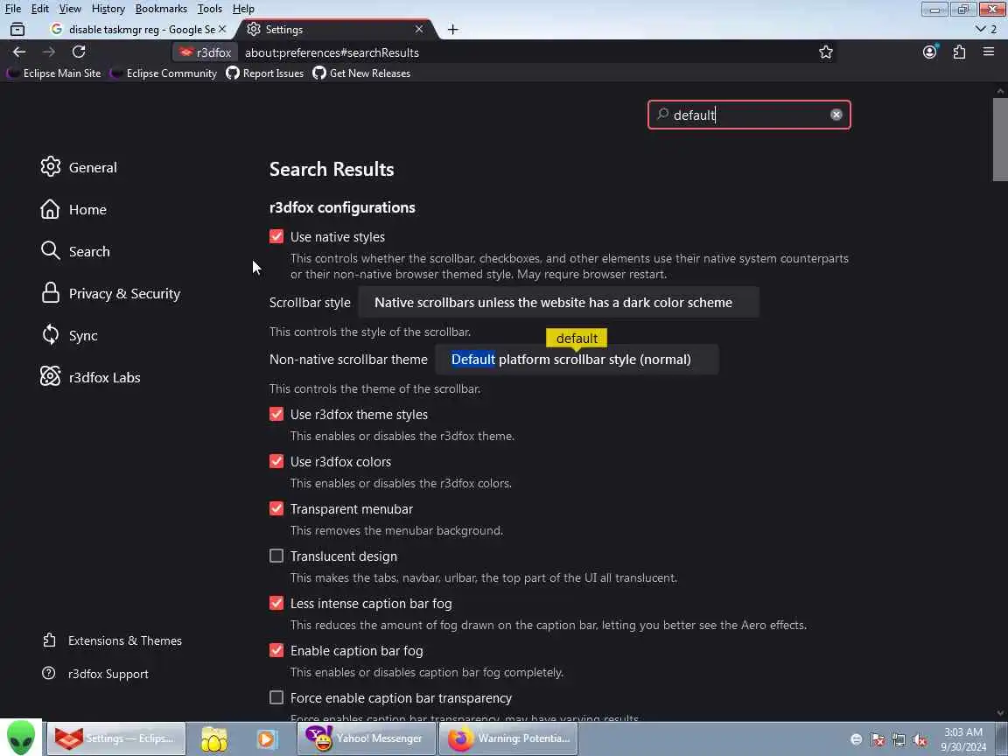
Task: Toggle Less intense caption bar fog
Action: click(x=276, y=603)
